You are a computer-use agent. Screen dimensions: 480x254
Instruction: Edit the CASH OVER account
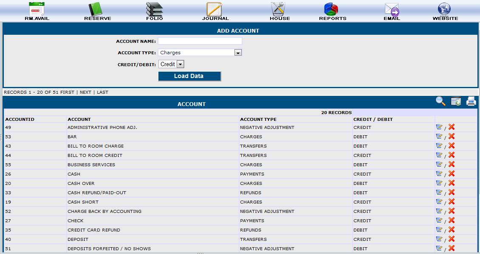coord(439,183)
